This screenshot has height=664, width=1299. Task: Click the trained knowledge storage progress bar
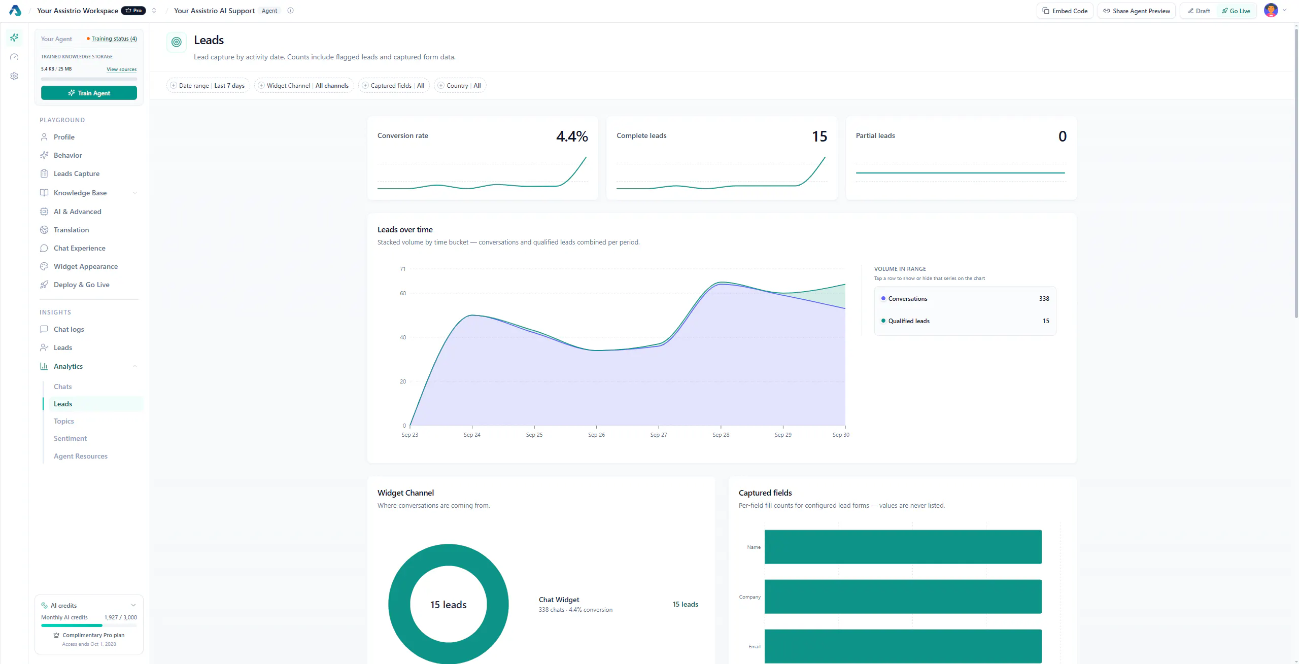pos(89,79)
